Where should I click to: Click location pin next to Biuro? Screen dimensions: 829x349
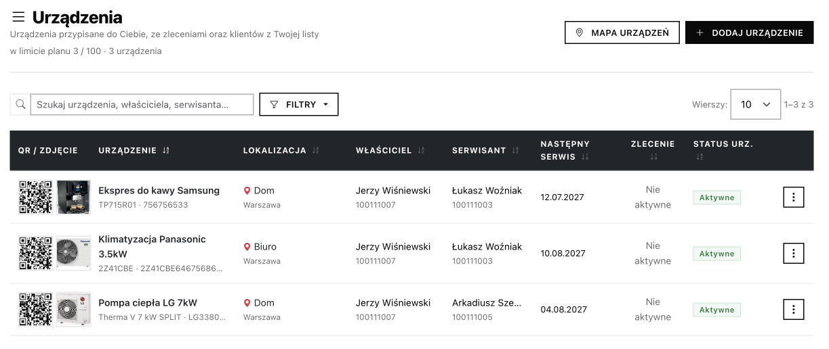point(247,247)
